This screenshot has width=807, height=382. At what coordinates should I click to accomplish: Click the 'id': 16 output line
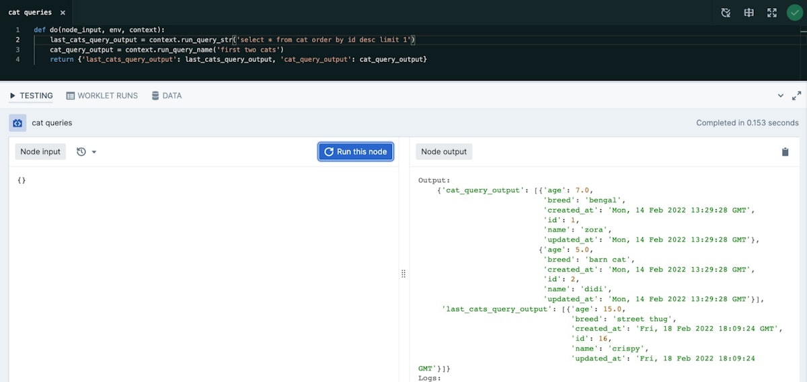(593, 338)
